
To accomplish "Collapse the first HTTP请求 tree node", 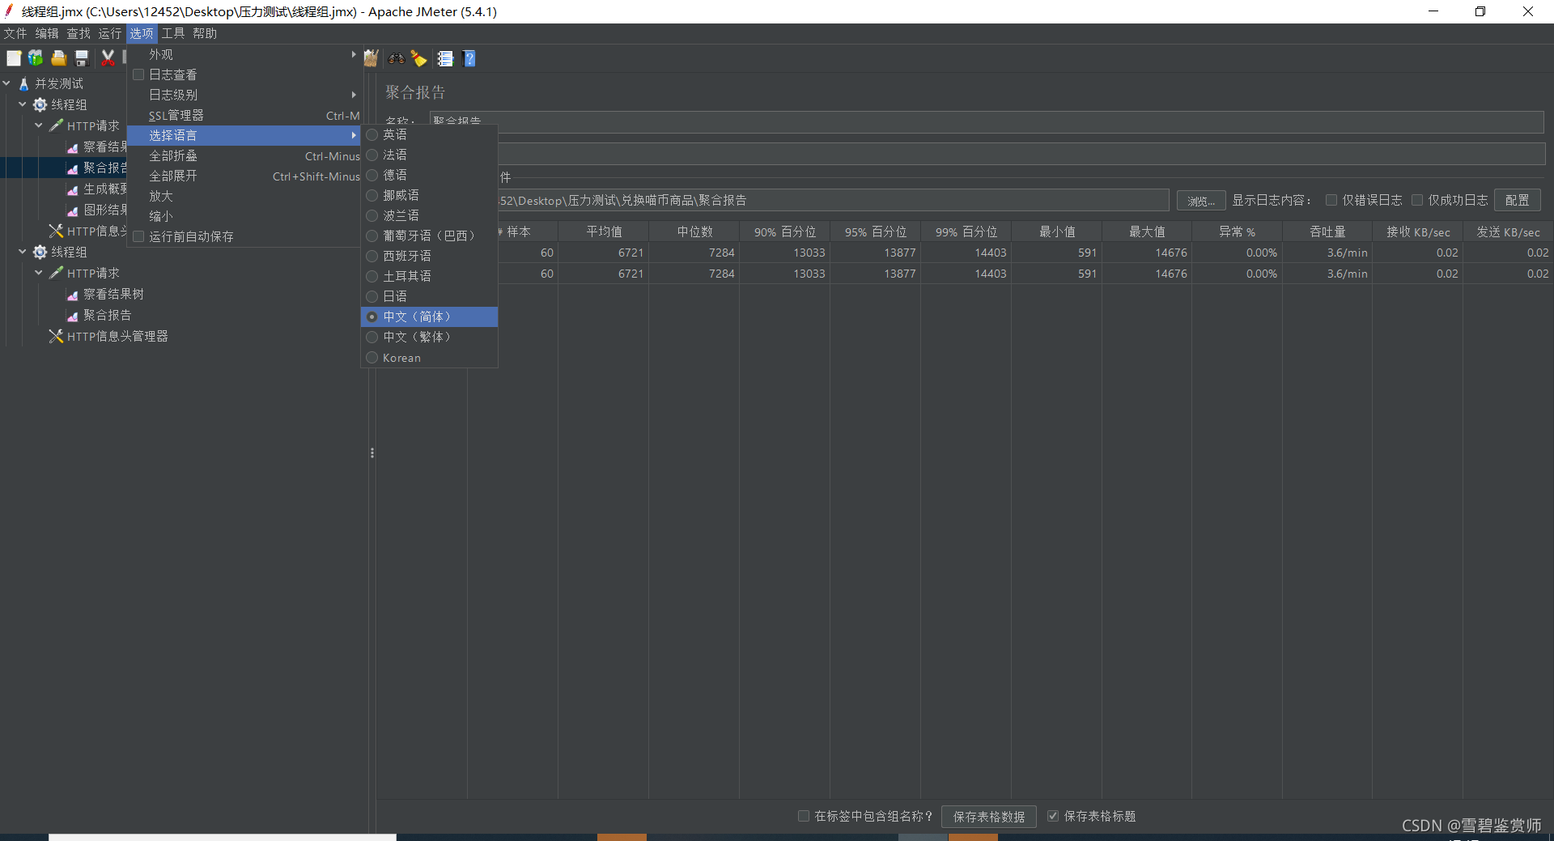I will pyautogui.click(x=39, y=125).
